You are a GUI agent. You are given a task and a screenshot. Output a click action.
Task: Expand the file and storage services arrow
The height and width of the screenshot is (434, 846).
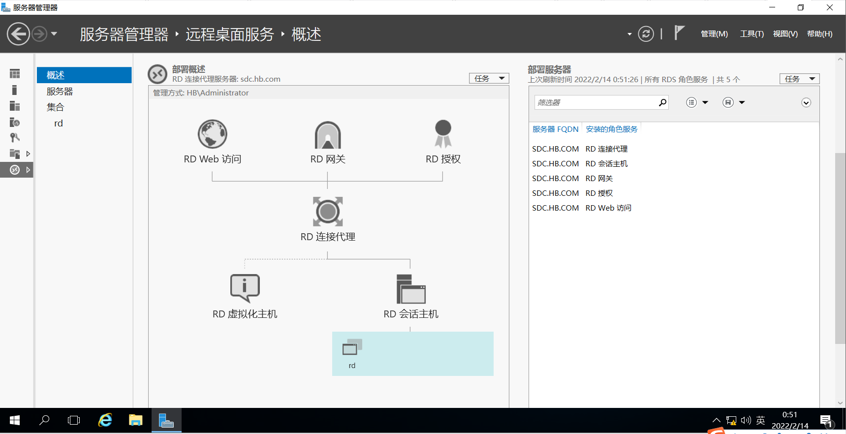coord(28,154)
